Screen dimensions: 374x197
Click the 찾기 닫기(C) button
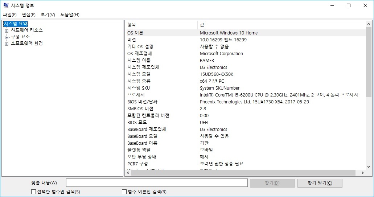(x=320, y=183)
